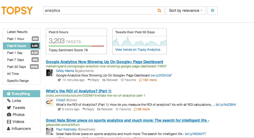
Task: Open Great Nate Silver piece headline
Action: 127,120
